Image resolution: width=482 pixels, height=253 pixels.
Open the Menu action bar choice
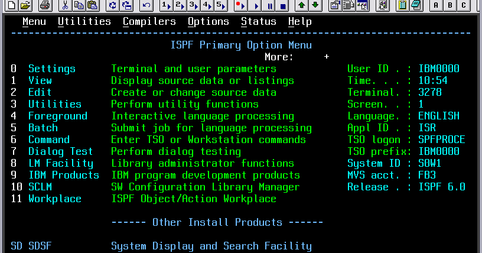[x=34, y=21]
